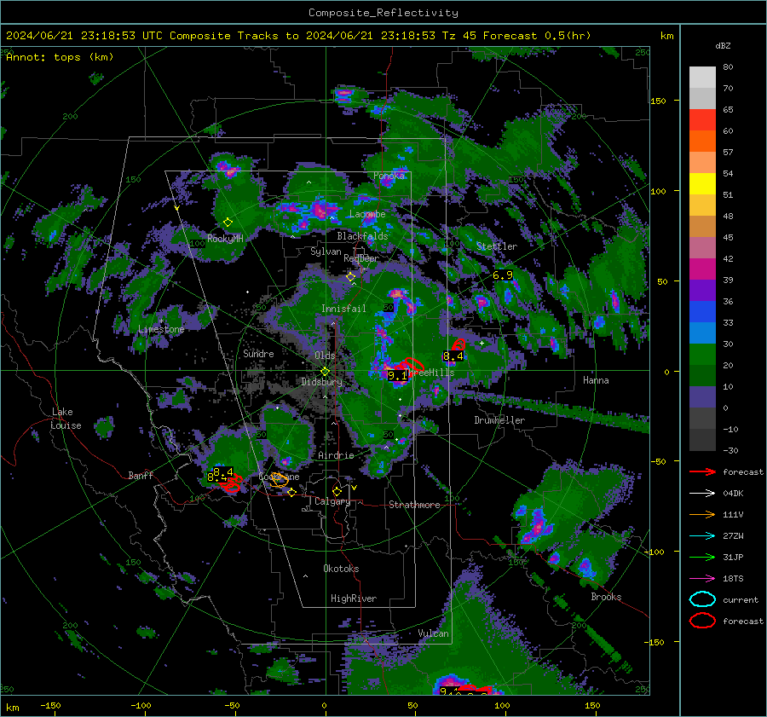Screen dimensions: 767x717
Task: Click the Sylvan label
Action: click(326, 252)
